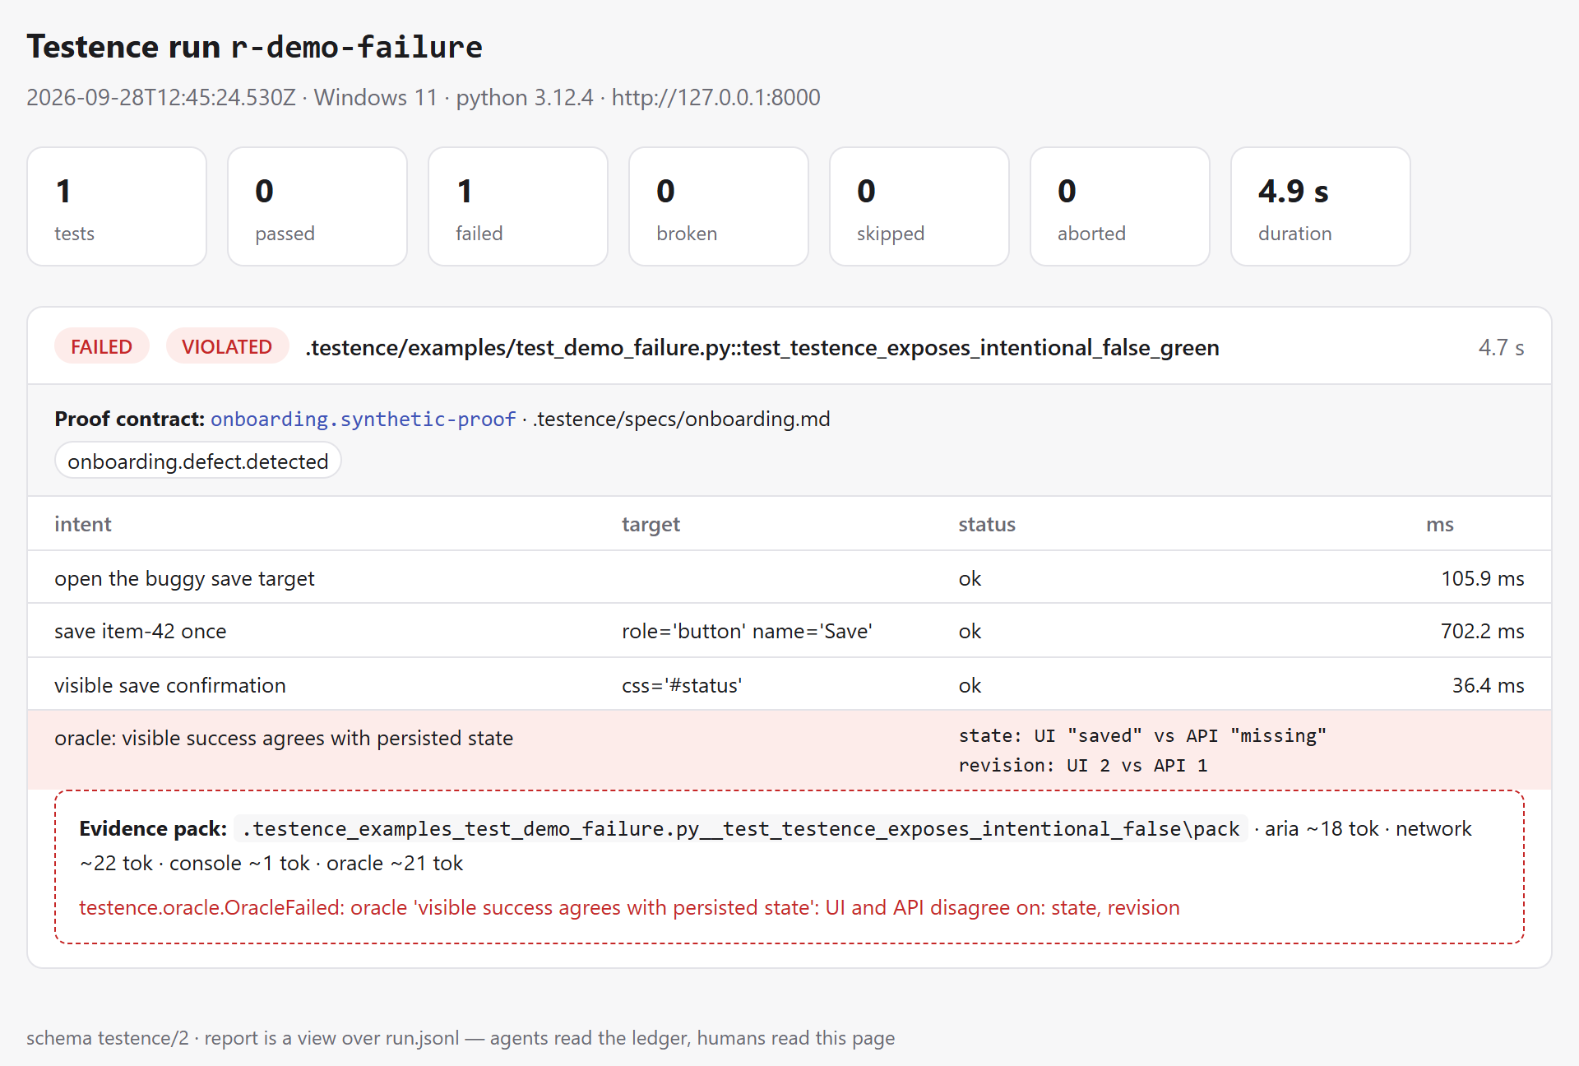1579x1066 pixels.
Task: Click the css='#status' target cell
Action: [682, 686]
